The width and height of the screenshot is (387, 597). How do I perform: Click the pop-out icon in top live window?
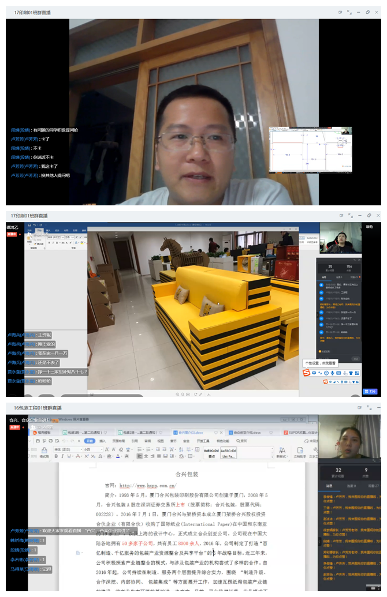coord(341,12)
